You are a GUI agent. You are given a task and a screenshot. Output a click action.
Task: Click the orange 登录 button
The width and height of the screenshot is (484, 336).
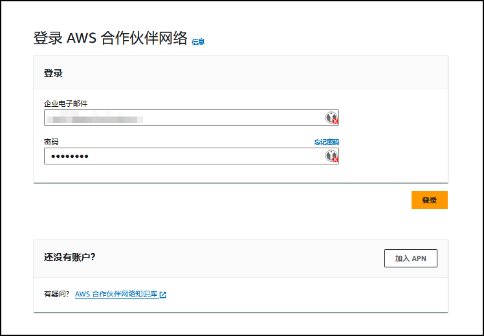pos(430,200)
